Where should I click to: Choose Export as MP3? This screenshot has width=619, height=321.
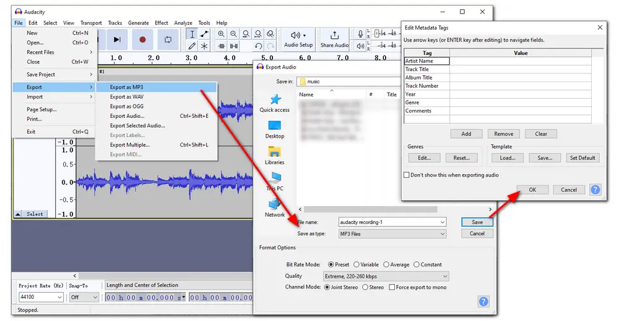tap(157, 87)
